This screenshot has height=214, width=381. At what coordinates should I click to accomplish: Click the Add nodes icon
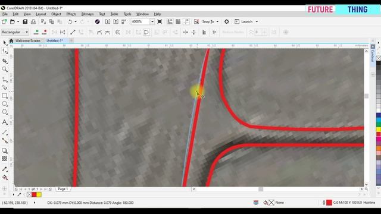(36, 32)
